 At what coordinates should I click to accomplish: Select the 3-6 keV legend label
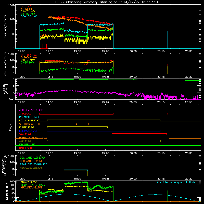27,6
